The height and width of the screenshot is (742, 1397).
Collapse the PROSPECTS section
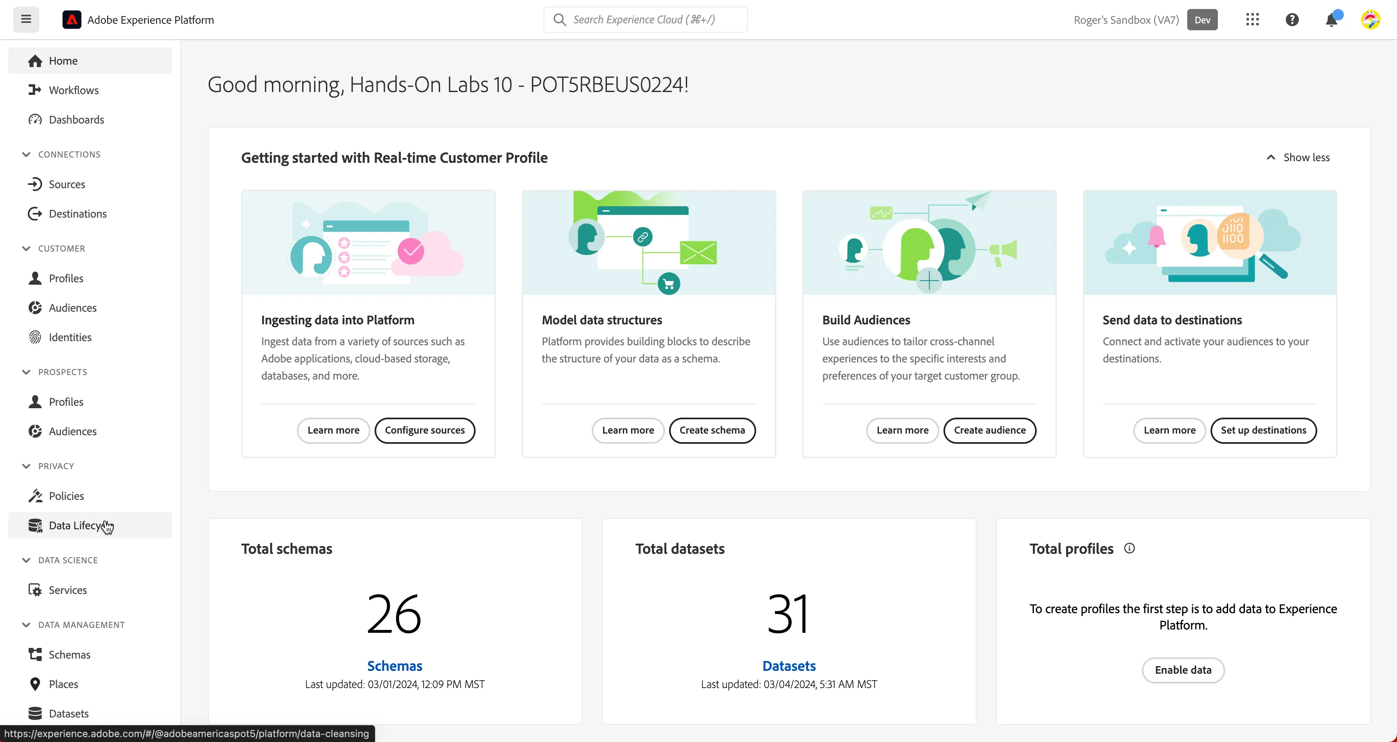25,372
